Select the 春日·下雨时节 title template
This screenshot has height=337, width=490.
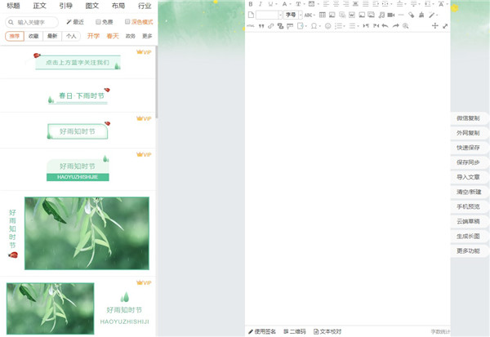(x=78, y=96)
